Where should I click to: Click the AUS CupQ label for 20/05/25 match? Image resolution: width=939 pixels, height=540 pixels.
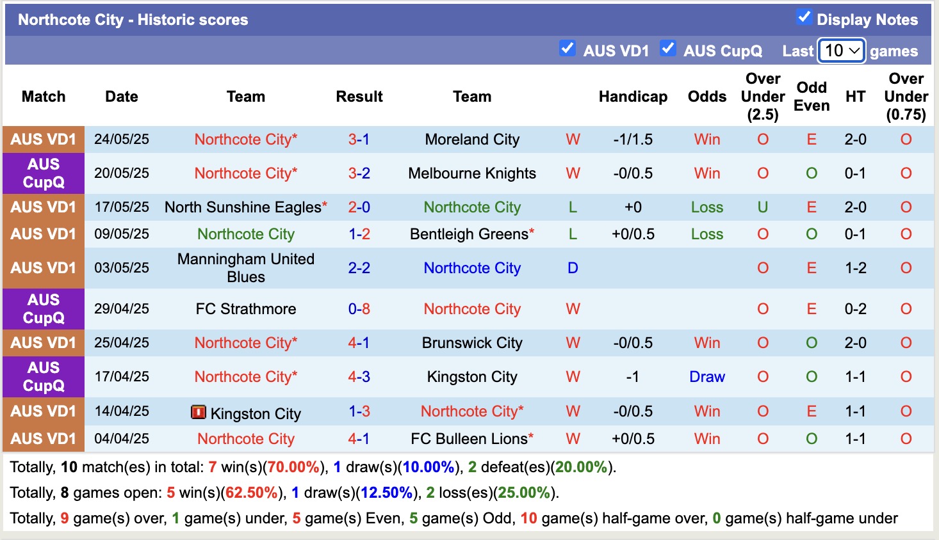point(44,173)
